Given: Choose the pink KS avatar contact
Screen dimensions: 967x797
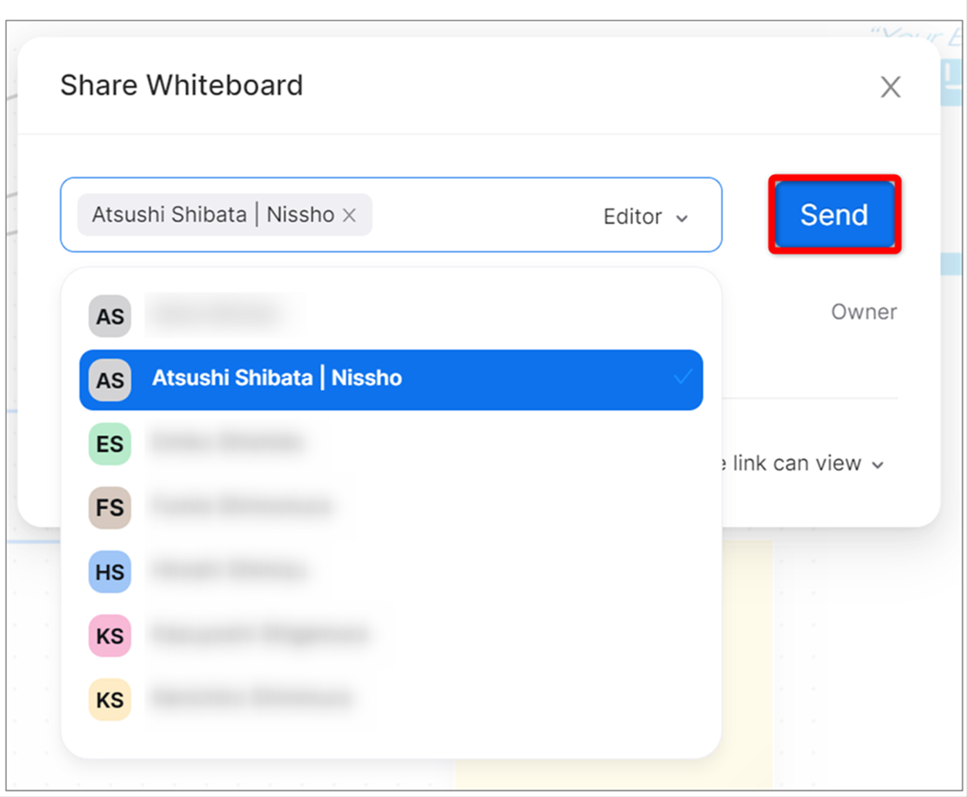Looking at the screenshot, I should point(391,635).
